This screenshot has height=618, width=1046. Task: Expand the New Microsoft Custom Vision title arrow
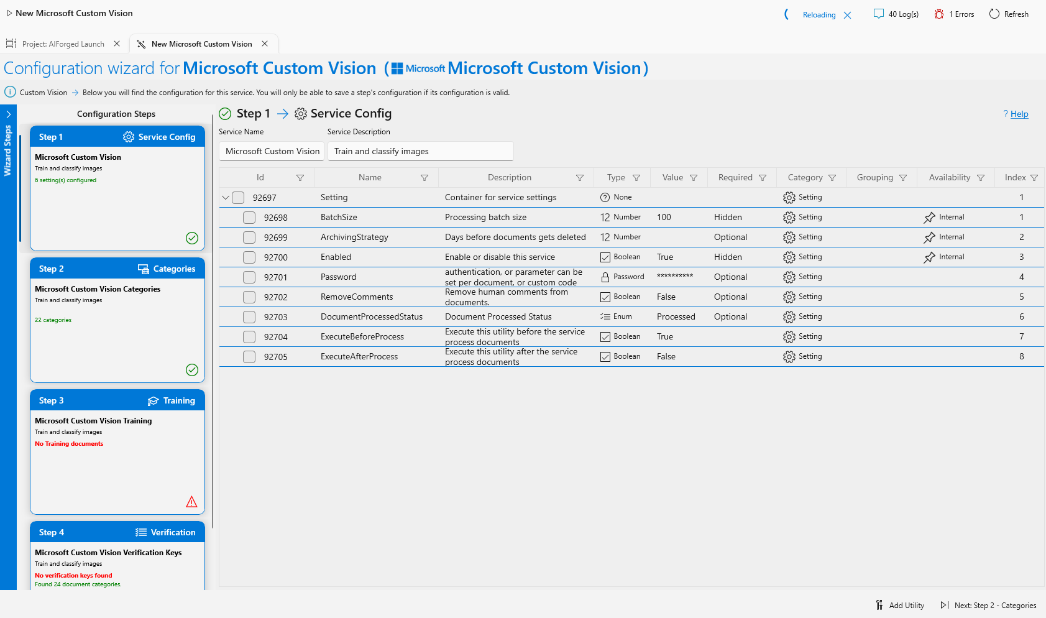point(9,13)
